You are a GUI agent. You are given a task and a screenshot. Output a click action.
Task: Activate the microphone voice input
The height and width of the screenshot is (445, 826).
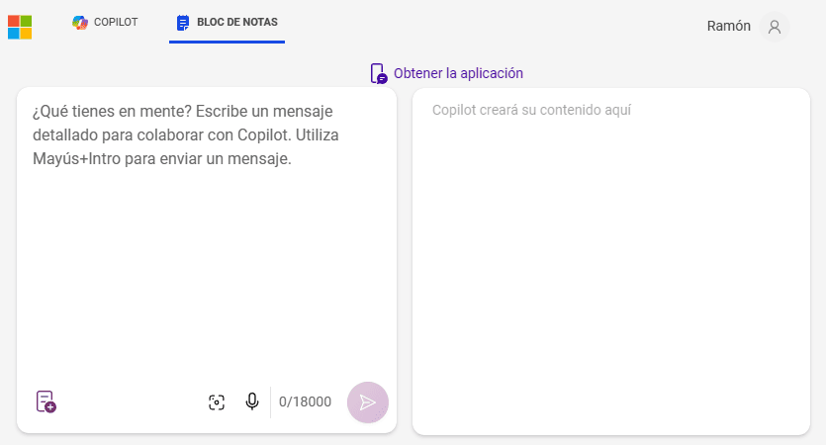tap(252, 401)
